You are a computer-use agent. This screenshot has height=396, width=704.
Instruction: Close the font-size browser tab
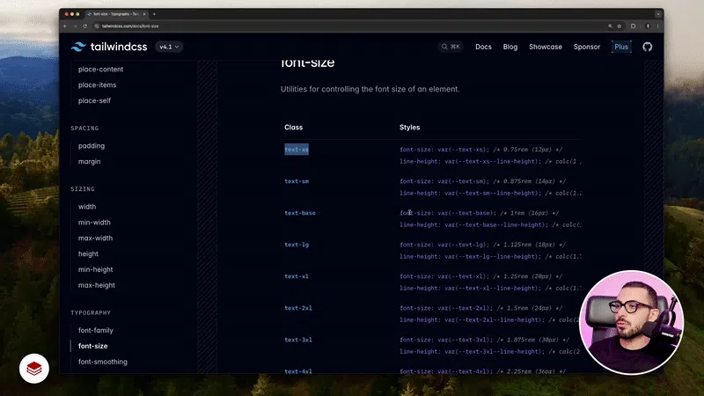tap(144, 14)
